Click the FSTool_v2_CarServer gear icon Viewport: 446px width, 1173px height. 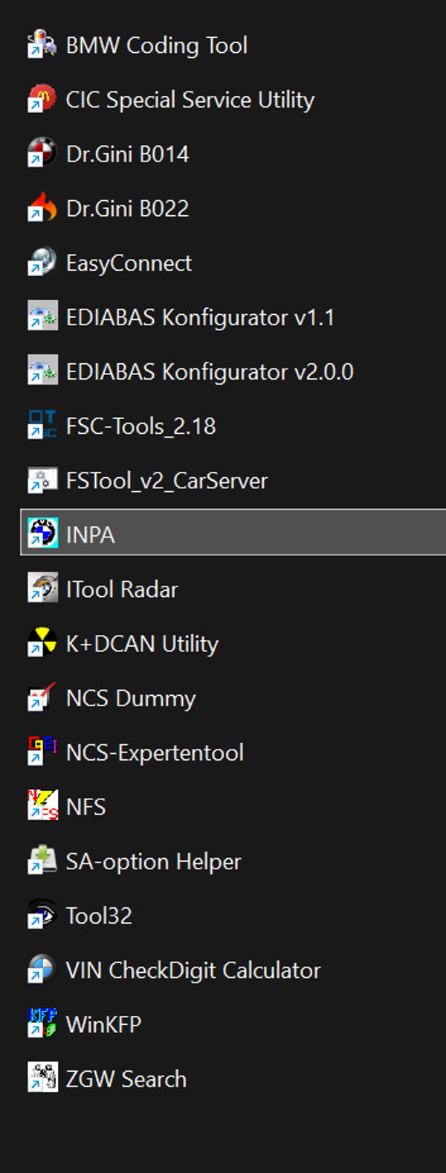click(x=42, y=479)
